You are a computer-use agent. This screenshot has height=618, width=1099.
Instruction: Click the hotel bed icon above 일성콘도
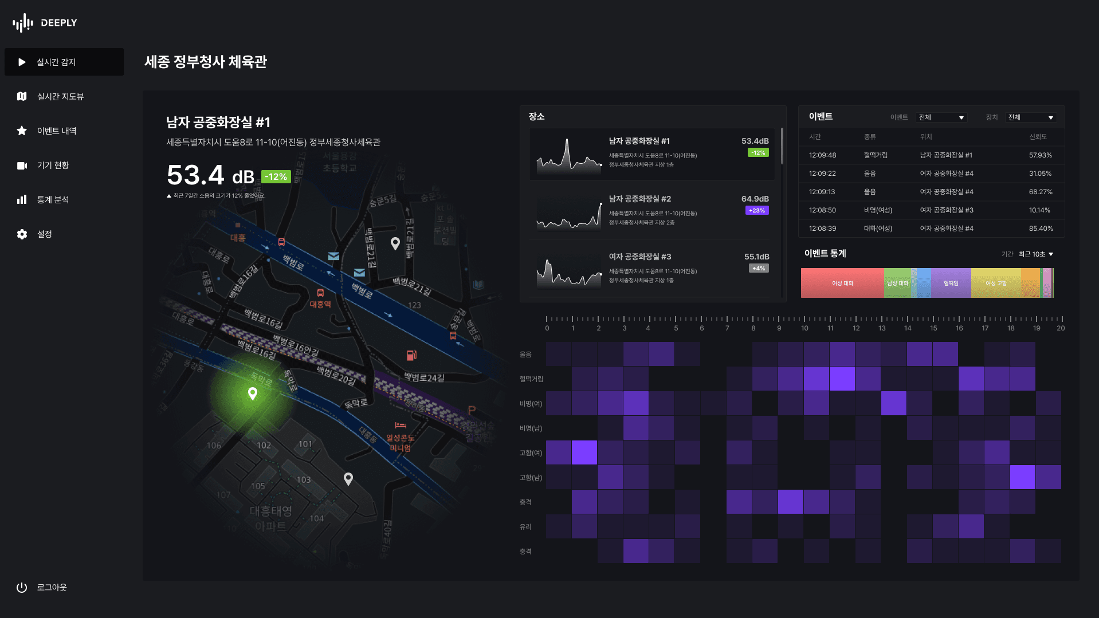401,425
